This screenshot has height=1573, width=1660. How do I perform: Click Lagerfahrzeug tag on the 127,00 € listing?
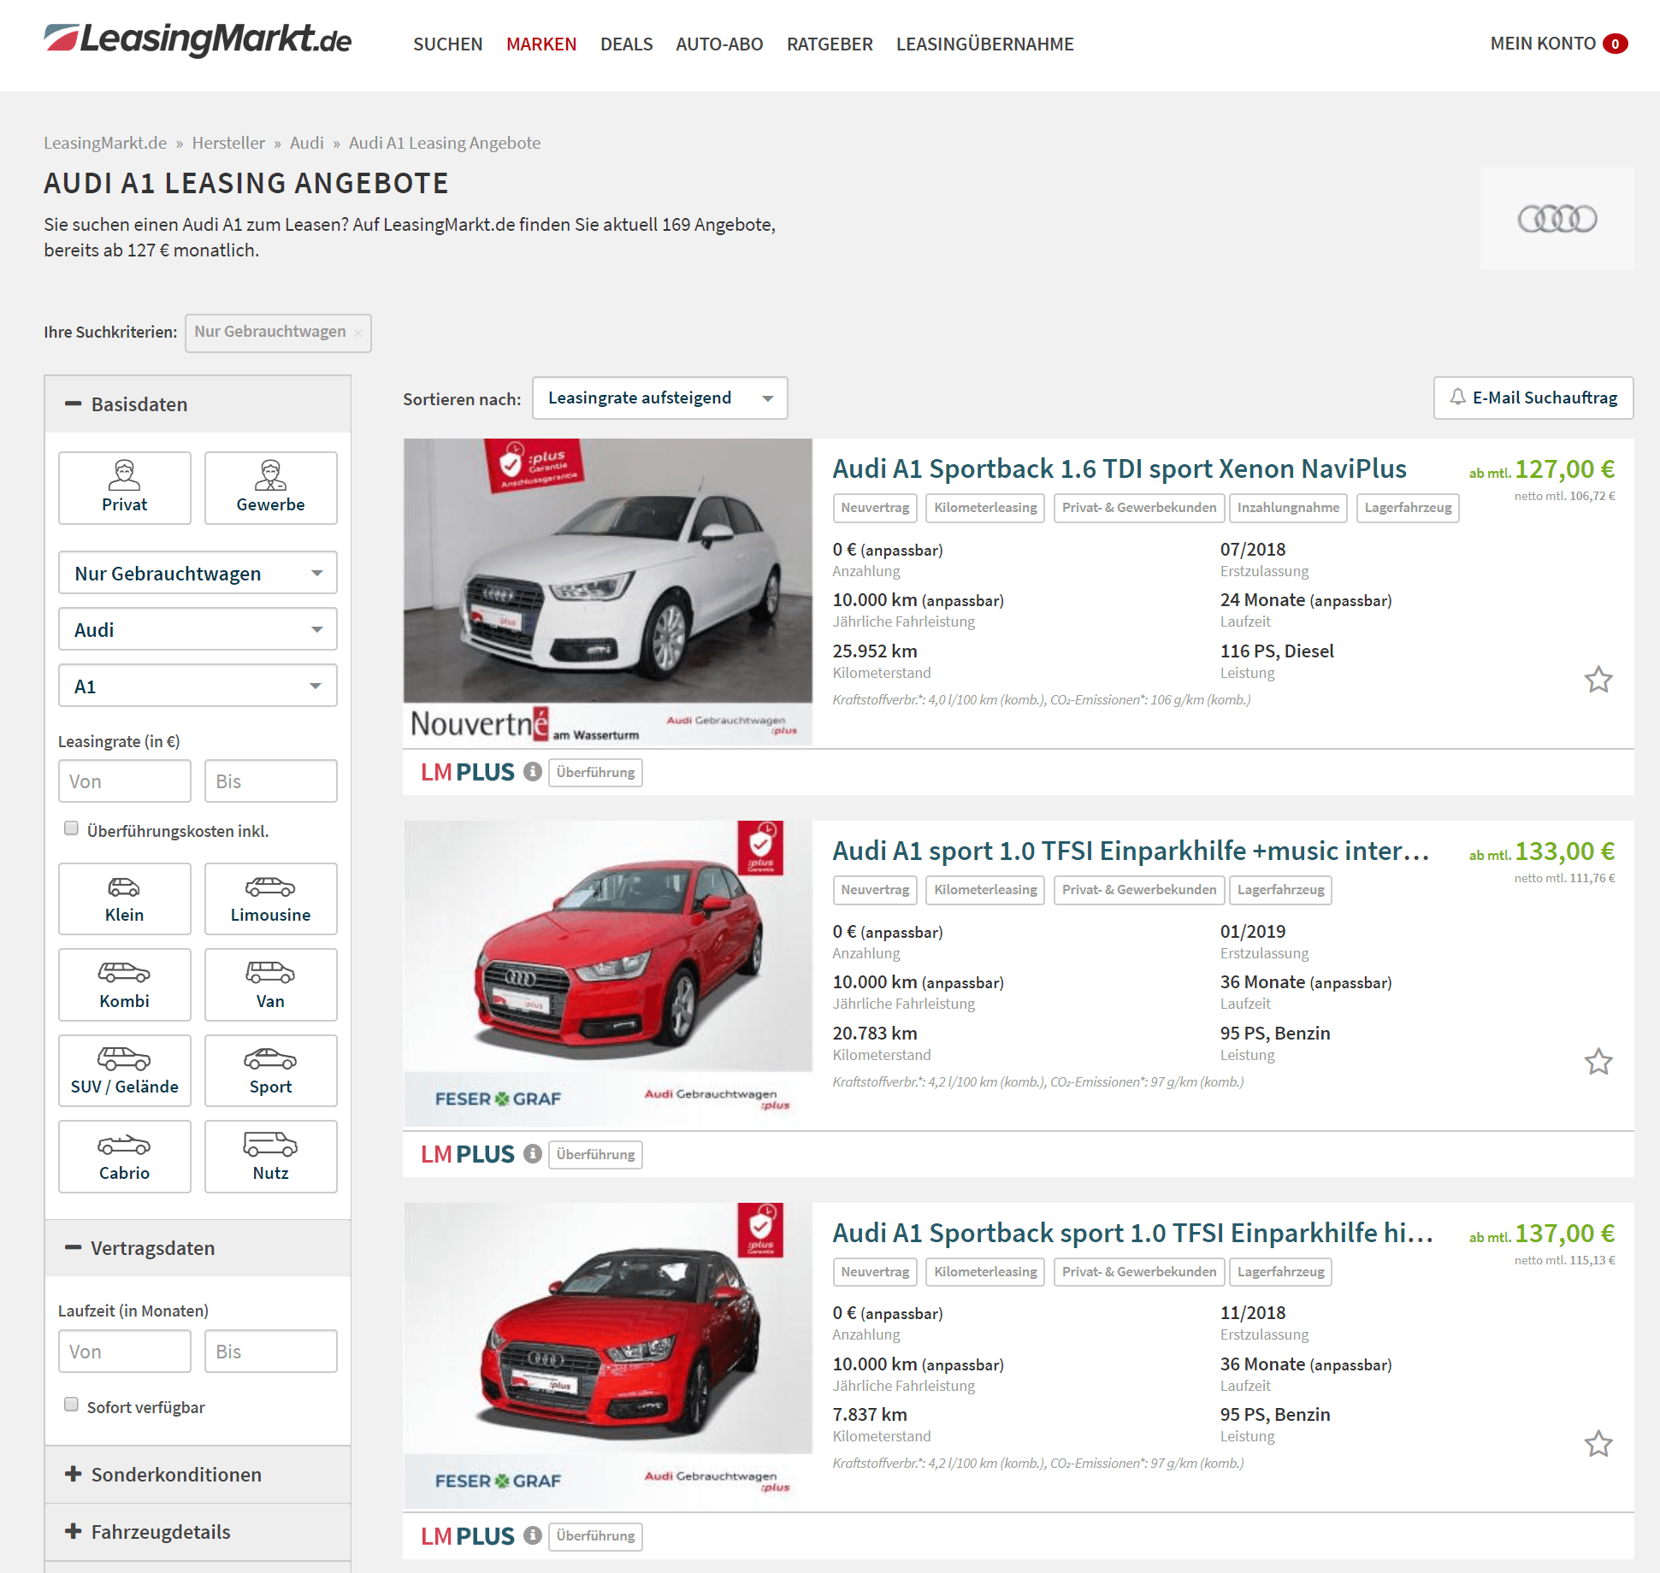(1408, 508)
